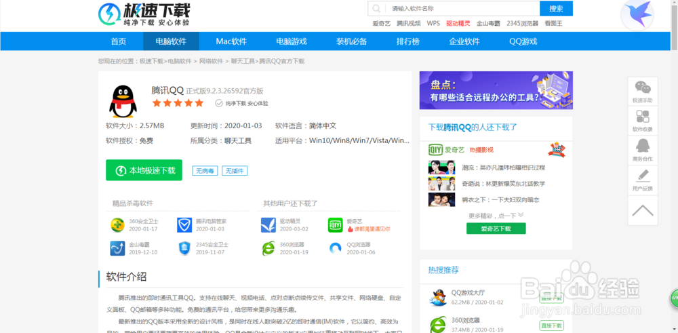The height and width of the screenshot is (333, 678).
Task: Click the 极速下载 site logo
Action: point(144,14)
